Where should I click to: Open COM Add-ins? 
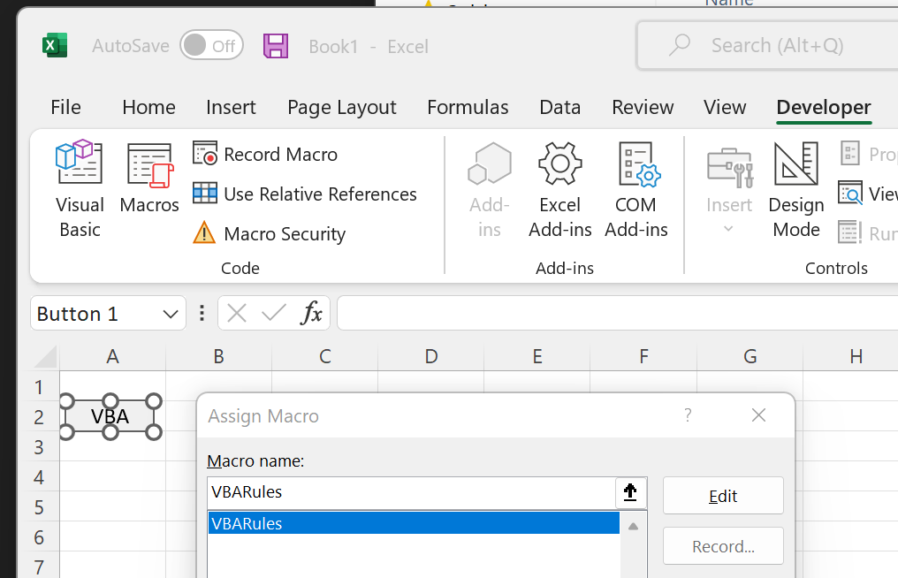pyautogui.click(x=635, y=187)
